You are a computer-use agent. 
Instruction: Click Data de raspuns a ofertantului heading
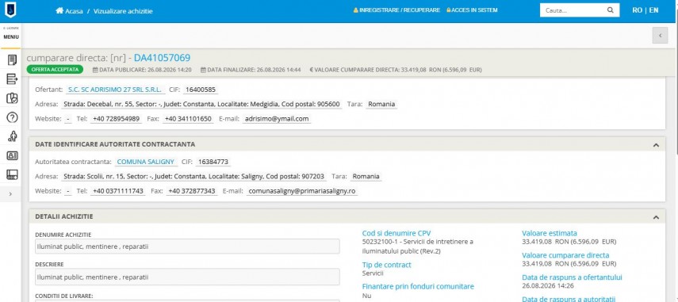tap(572, 277)
